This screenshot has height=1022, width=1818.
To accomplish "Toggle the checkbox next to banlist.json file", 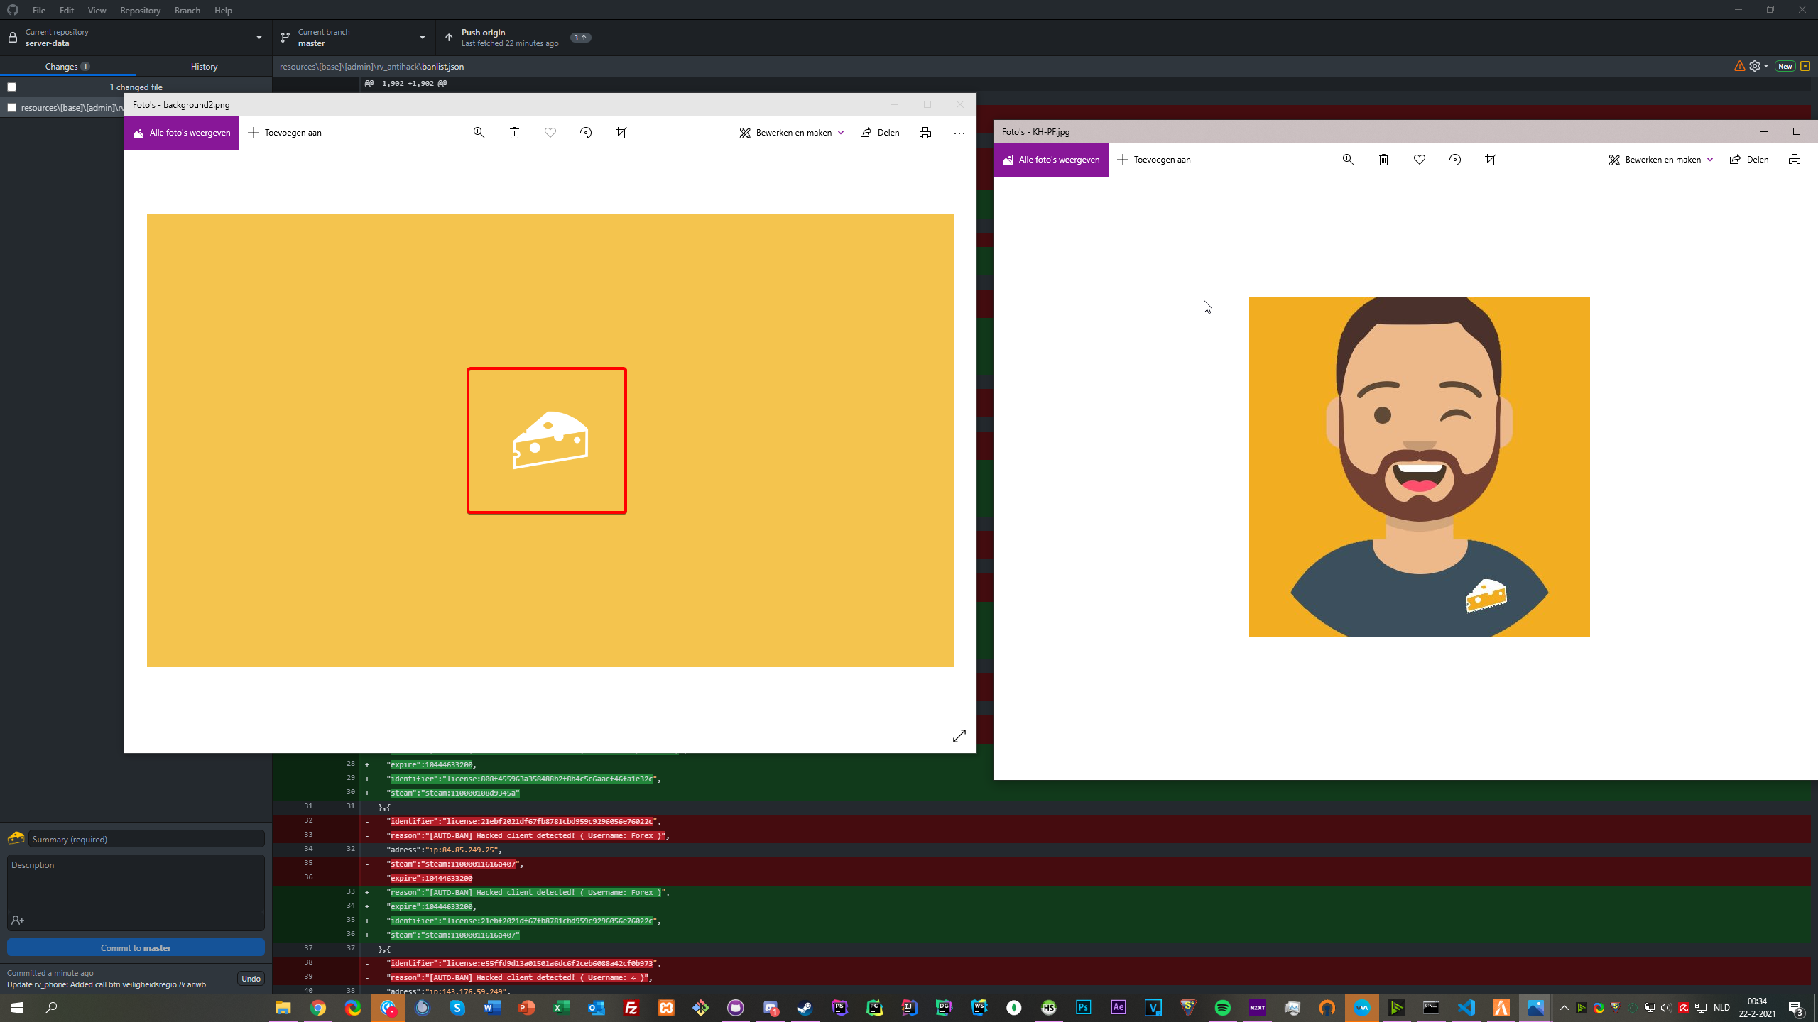I will pyautogui.click(x=12, y=108).
